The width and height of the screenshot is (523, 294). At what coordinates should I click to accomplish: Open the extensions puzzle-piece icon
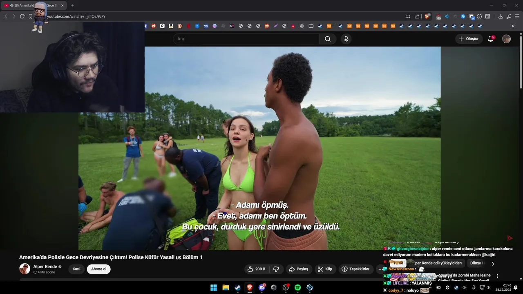pyautogui.click(x=479, y=16)
